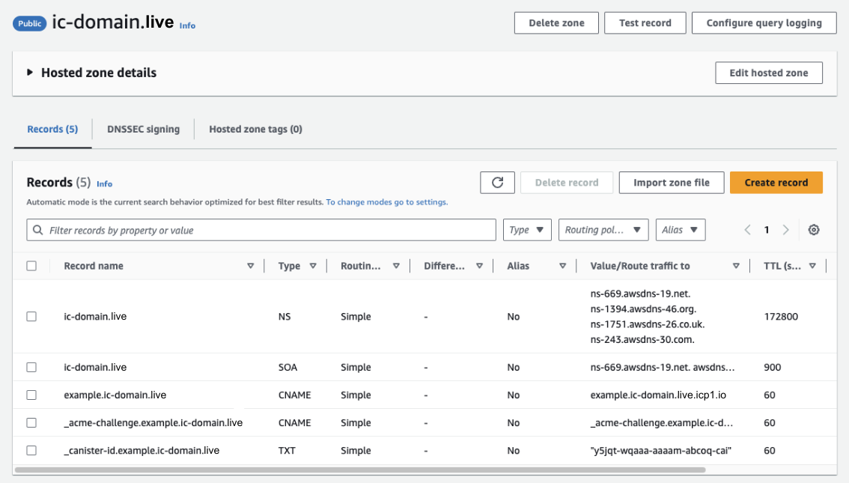Image resolution: width=849 pixels, height=483 pixels.
Task: Click TXT type cell
Action: (287, 451)
